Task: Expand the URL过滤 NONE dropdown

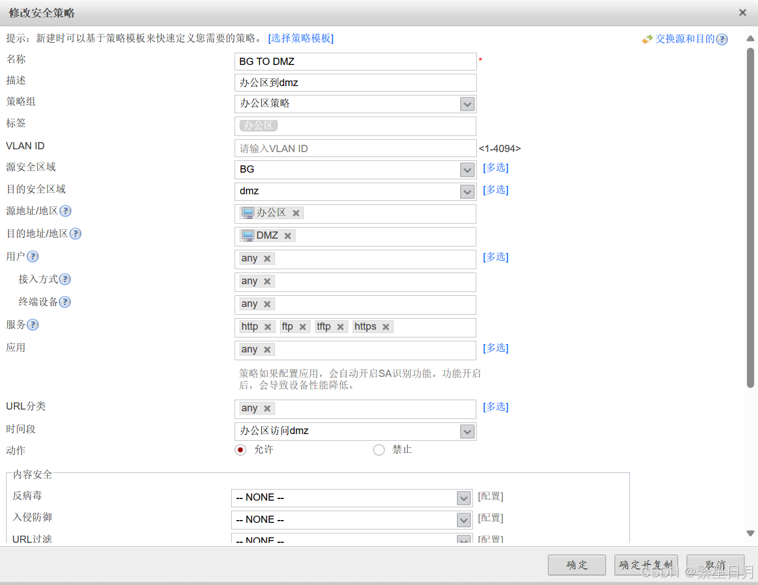Action: [464, 539]
